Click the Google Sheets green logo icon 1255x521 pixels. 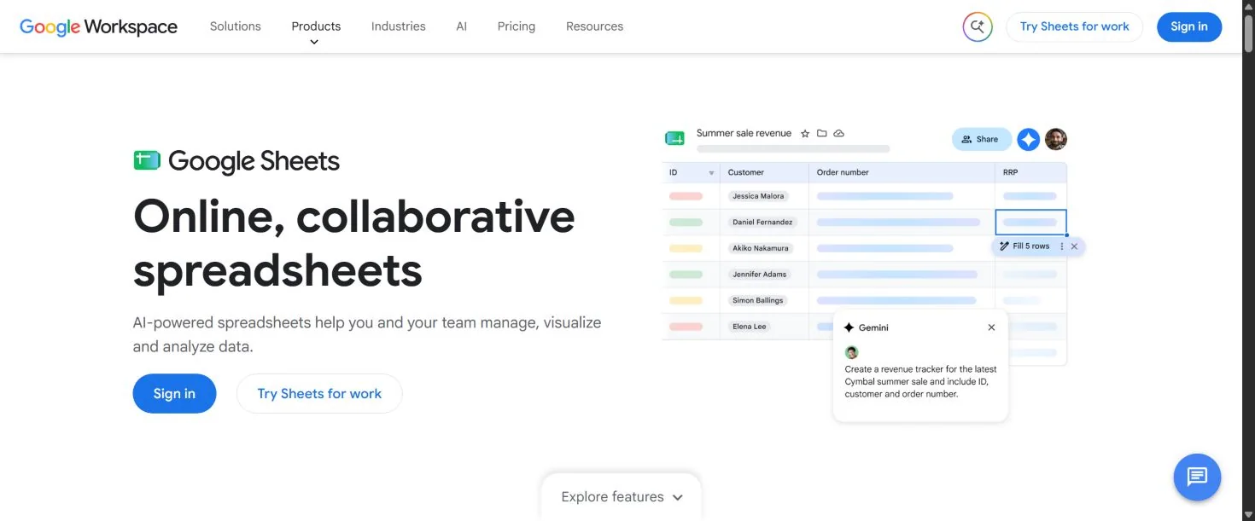coord(147,160)
